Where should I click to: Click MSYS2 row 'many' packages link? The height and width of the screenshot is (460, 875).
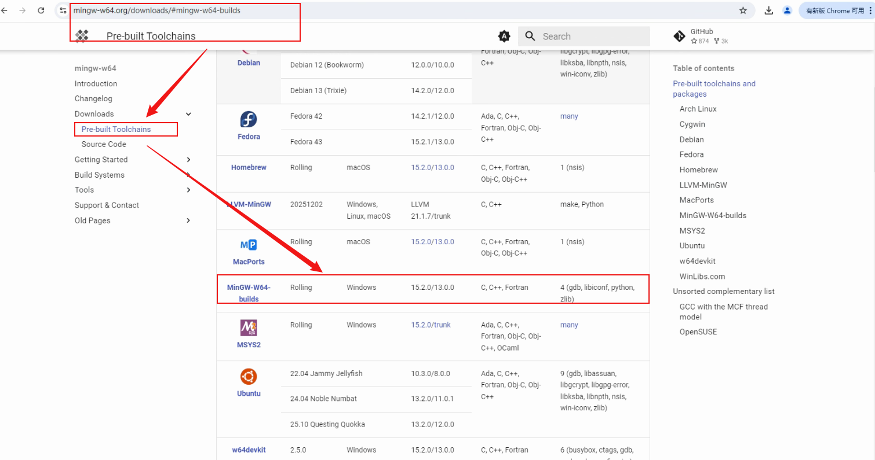tap(569, 325)
